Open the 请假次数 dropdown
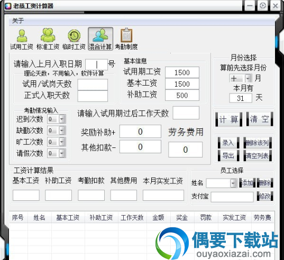The height and width of the screenshot is (260, 284). (62, 153)
